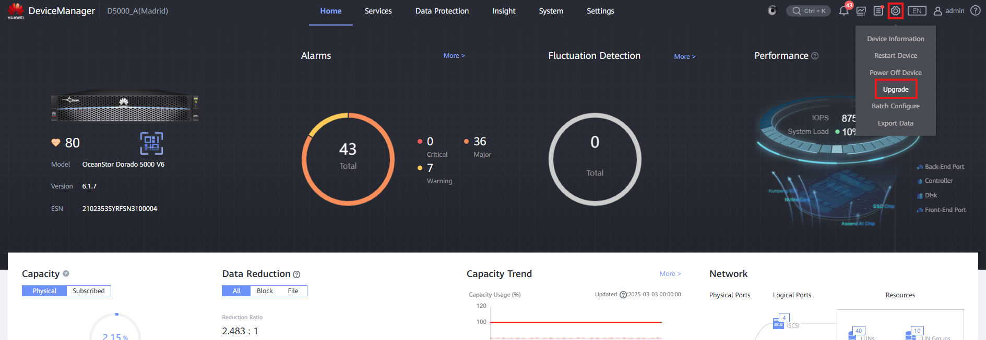Click the gear icon in top bar

(896, 11)
